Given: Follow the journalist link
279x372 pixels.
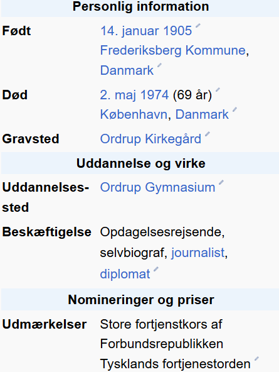Looking at the screenshot, I should click(x=197, y=253).
